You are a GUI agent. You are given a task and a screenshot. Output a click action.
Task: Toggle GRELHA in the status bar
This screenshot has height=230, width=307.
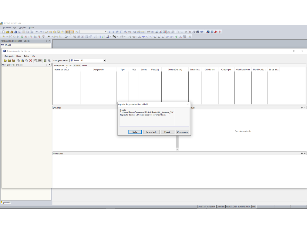(x=211, y=207)
